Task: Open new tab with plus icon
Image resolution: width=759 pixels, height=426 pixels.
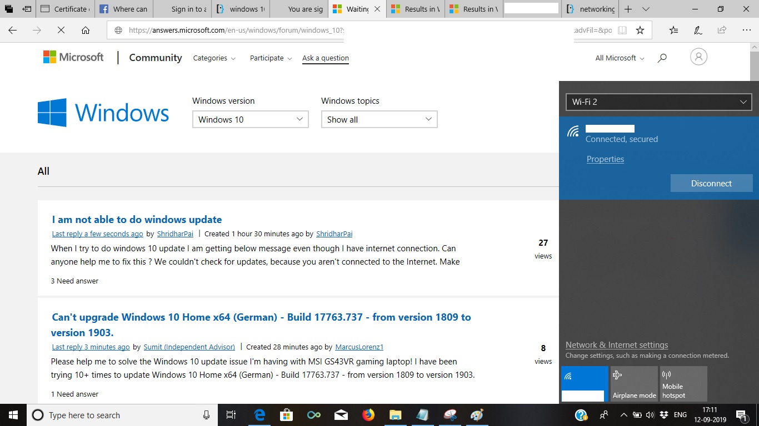Action: (x=628, y=9)
